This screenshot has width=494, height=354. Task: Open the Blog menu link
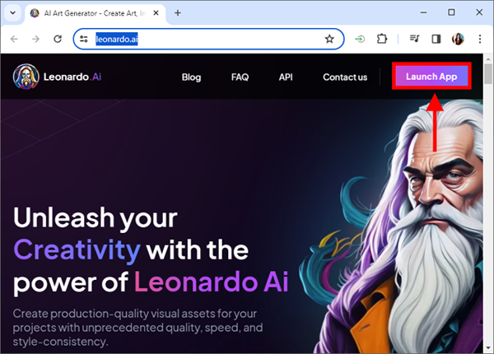(x=191, y=77)
